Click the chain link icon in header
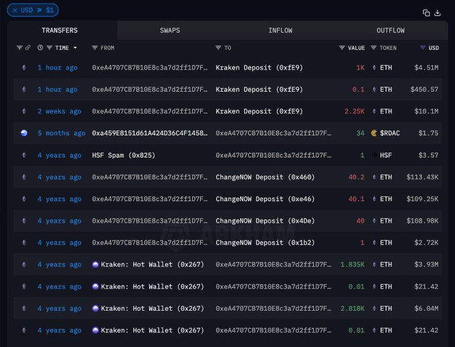 point(27,48)
